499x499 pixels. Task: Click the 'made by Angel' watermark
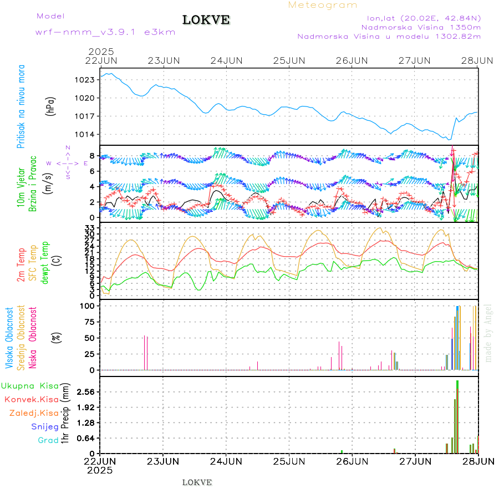tap(488, 333)
